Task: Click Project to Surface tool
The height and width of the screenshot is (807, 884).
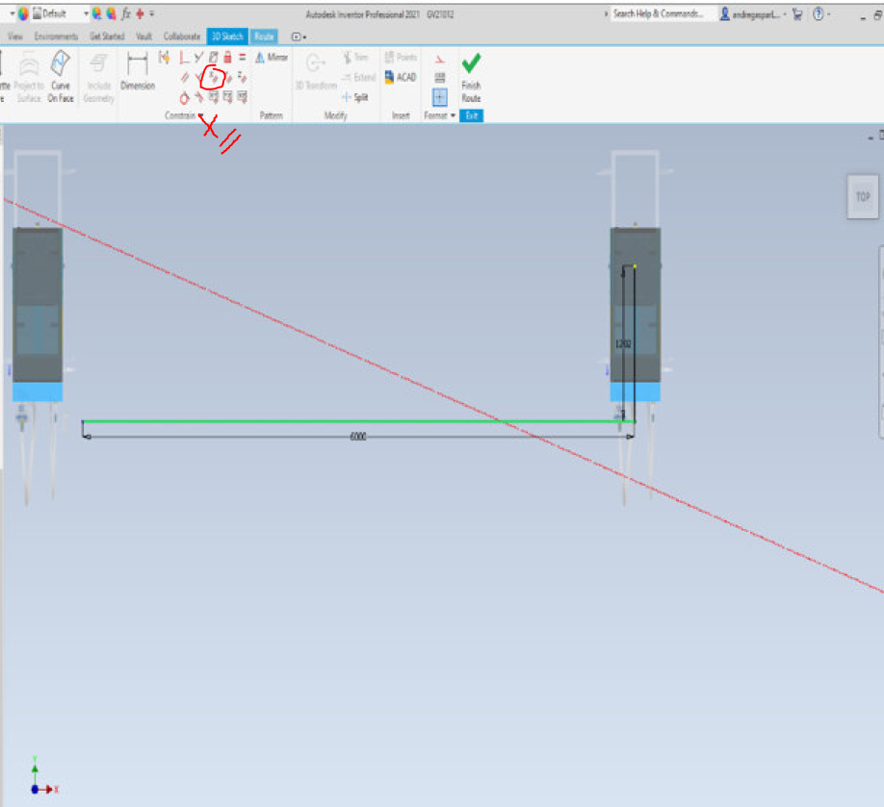Action: click(29, 77)
